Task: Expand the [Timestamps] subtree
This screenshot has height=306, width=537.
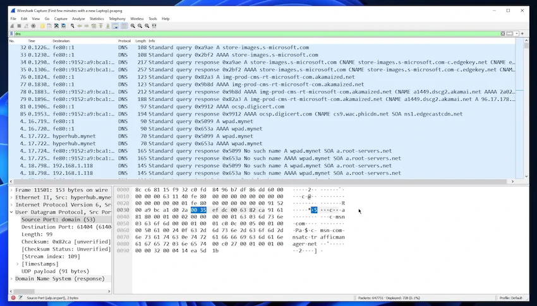Action: 18,264
